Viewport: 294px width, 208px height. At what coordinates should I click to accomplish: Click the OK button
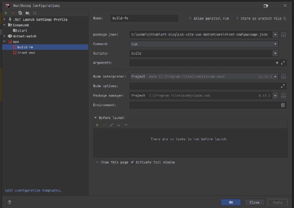(231, 202)
